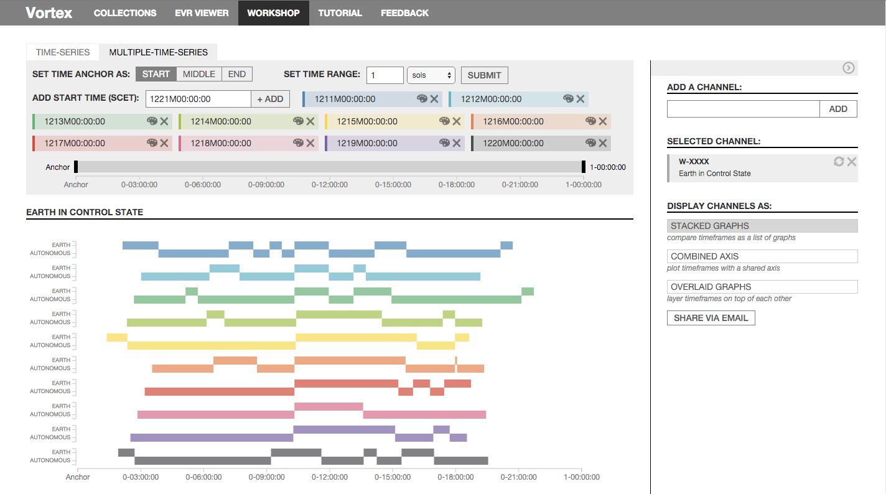The width and height of the screenshot is (886, 494).
Task: Click right slider handle at 1-00:00:00
Action: (584, 167)
